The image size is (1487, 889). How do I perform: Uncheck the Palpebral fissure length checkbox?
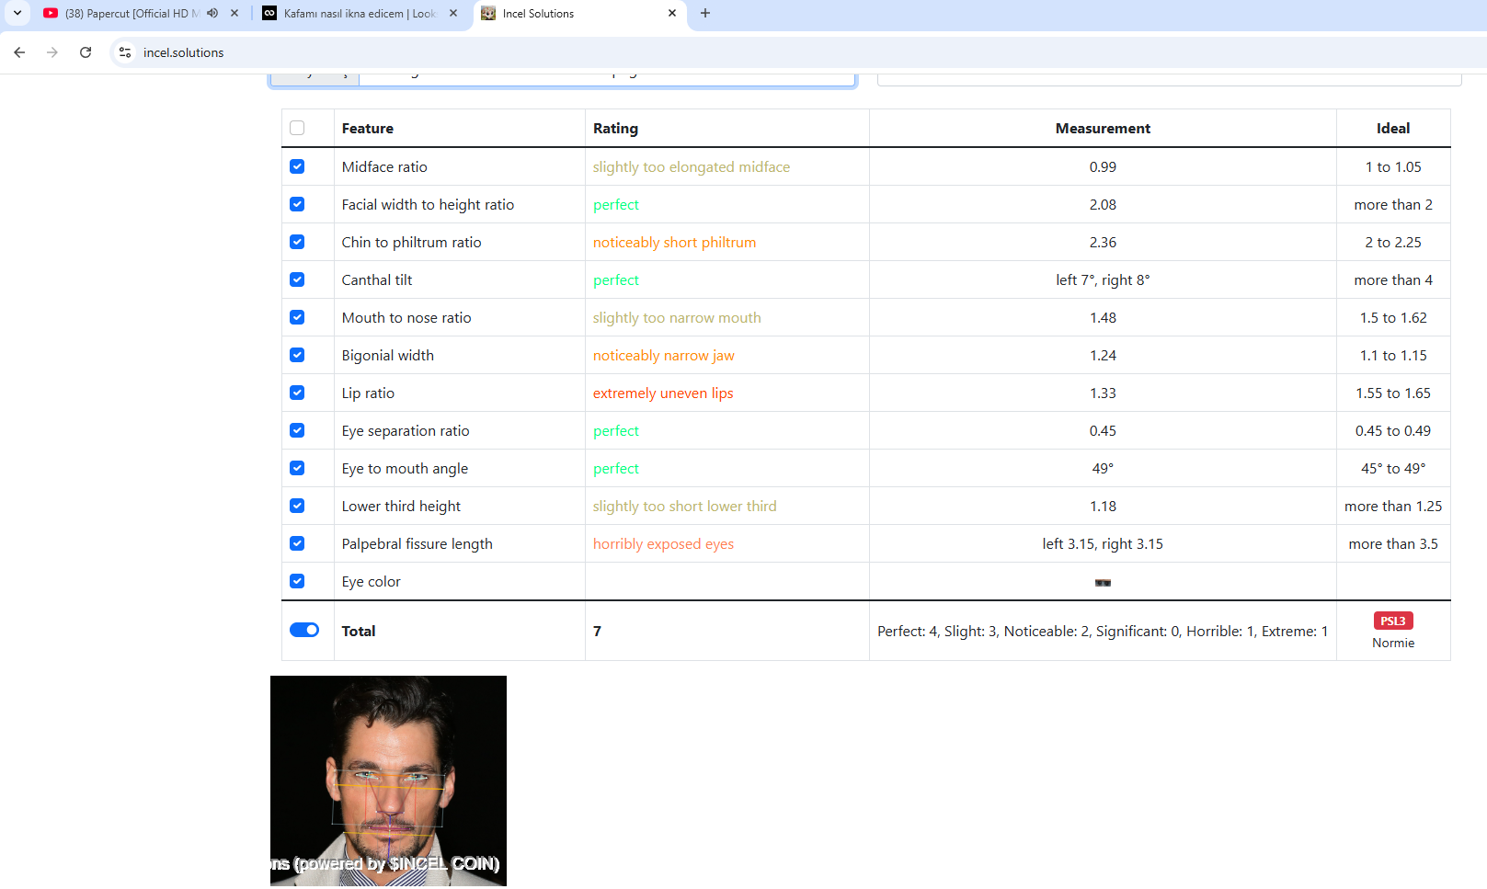pyautogui.click(x=297, y=543)
